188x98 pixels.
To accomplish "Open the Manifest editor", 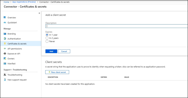I will coord(11,64).
